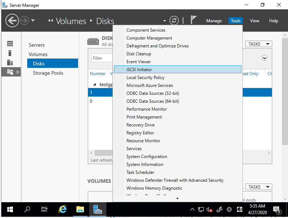Viewport: 288px width, 218px height.
Task: Open All Servers sidebar icon
Action: (10, 62)
